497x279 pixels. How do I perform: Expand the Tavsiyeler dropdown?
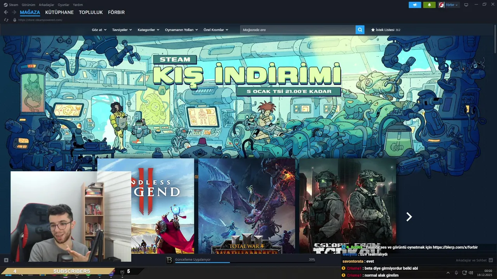tap(122, 30)
